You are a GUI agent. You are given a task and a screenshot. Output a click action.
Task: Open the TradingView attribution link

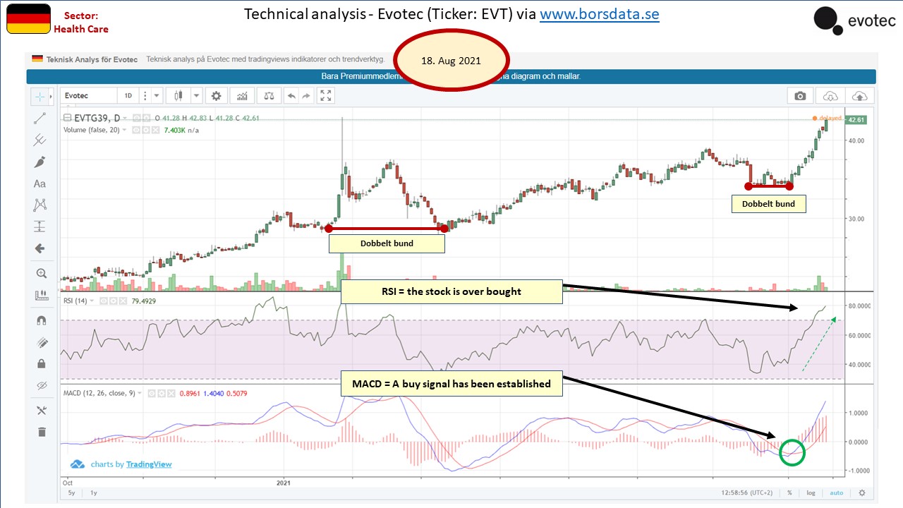coord(149,464)
